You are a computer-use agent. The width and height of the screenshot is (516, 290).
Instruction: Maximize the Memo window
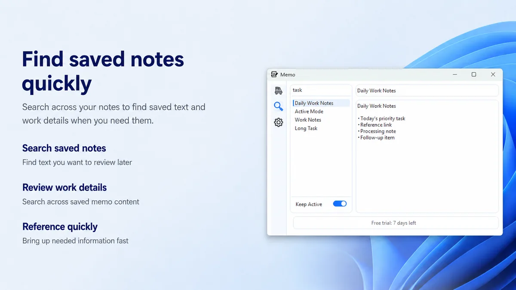[474, 74]
